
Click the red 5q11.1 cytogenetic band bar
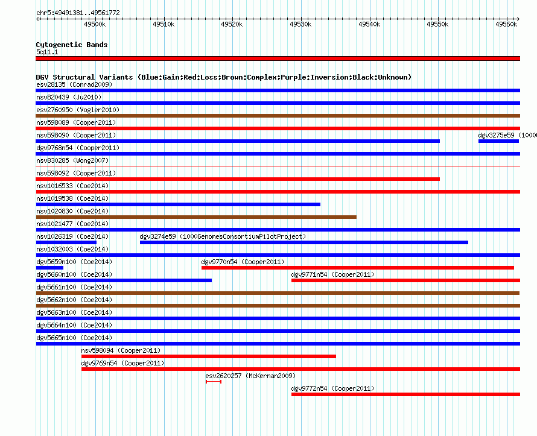point(278,58)
